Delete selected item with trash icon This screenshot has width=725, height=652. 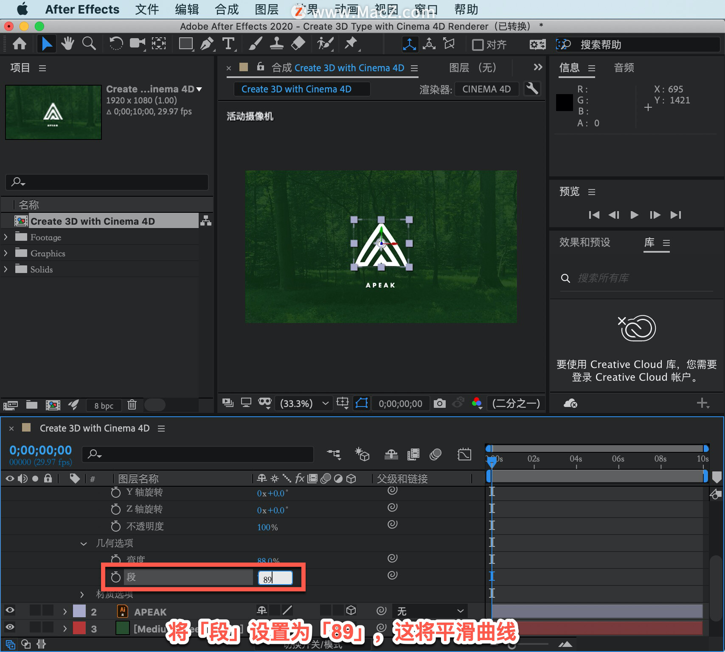pyautogui.click(x=132, y=405)
